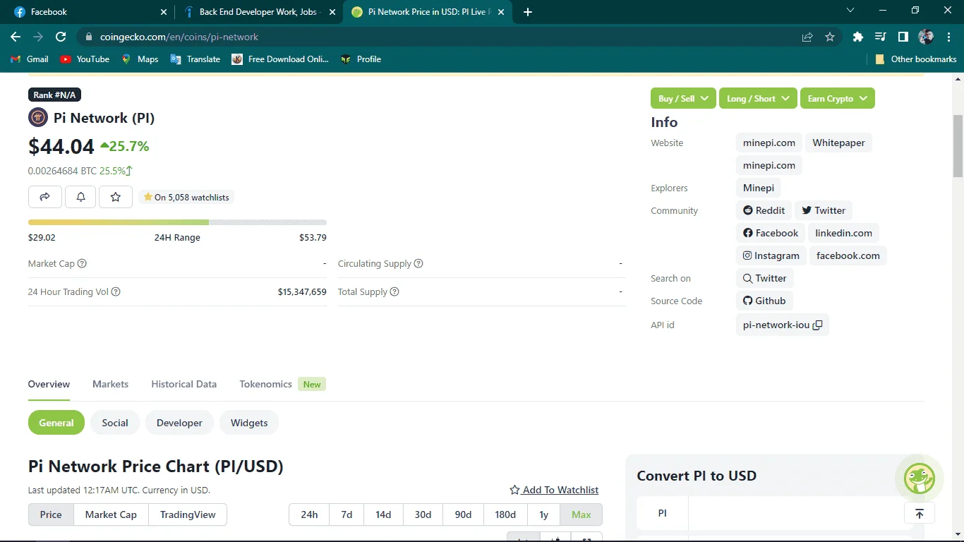Click the 24 Hour Trading Vol info icon
This screenshot has width=964, height=542.
[x=116, y=291]
